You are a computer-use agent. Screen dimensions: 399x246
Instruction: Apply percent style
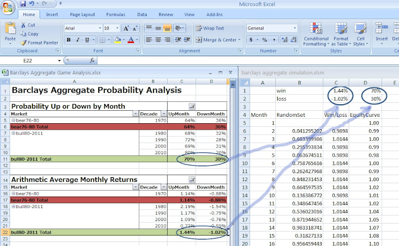pos(265,40)
